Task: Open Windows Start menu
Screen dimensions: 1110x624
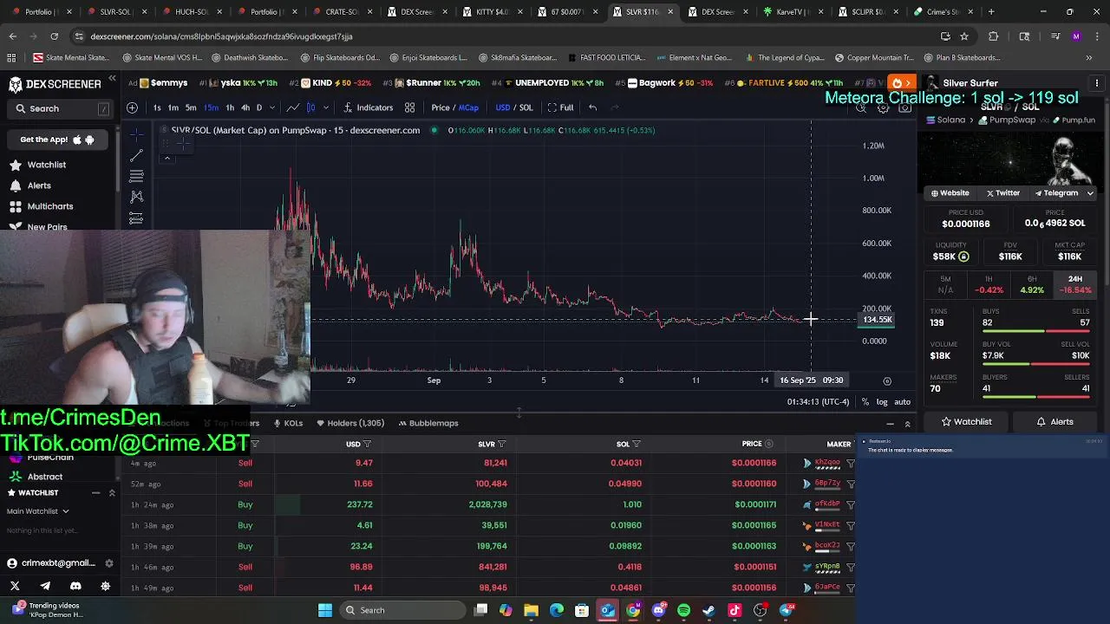Action: click(325, 610)
